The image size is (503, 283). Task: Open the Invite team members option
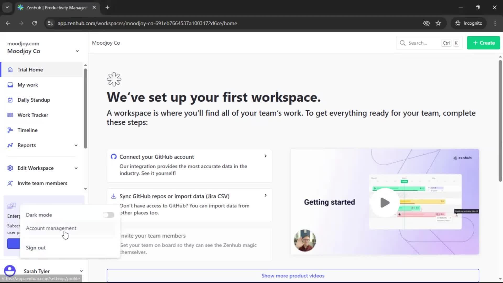tap(42, 183)
